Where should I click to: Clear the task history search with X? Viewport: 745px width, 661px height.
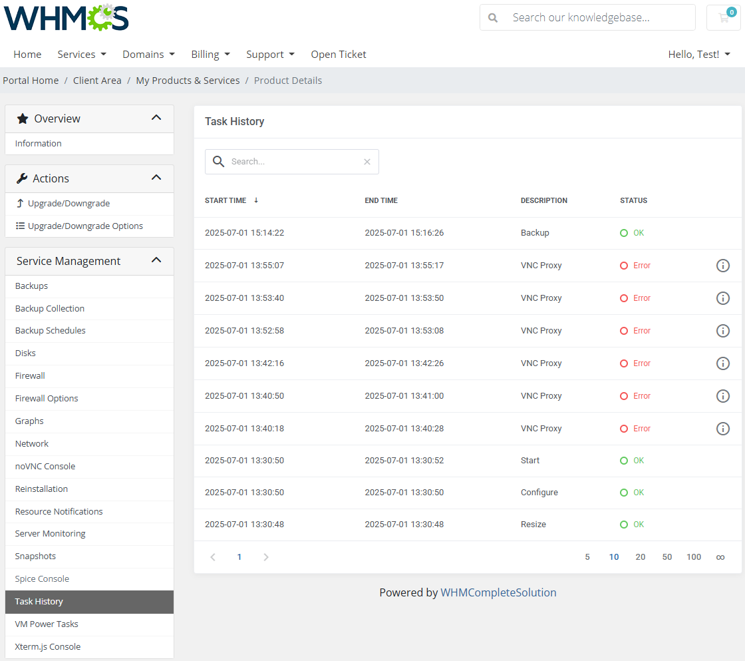point(367,162)
